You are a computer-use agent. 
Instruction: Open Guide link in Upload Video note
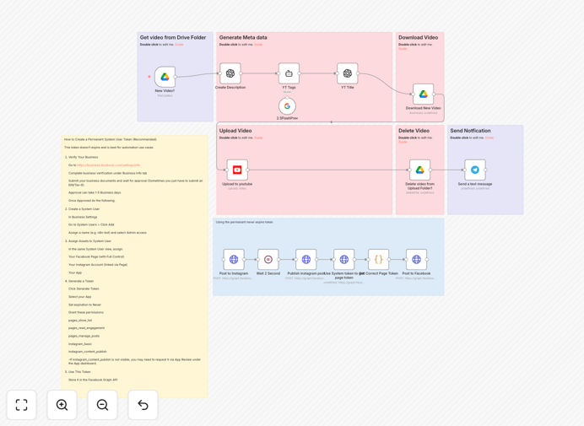[258, 138]
